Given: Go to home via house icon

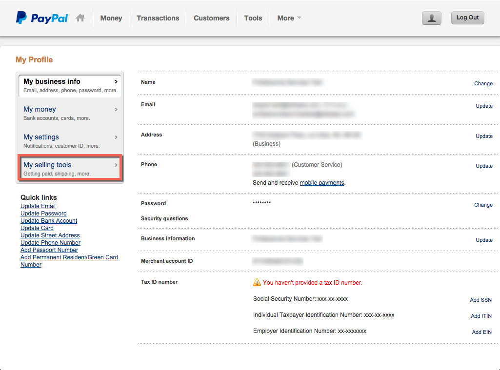Looking at the screenshot, I should pyautogui.click(x=80, y=18).
